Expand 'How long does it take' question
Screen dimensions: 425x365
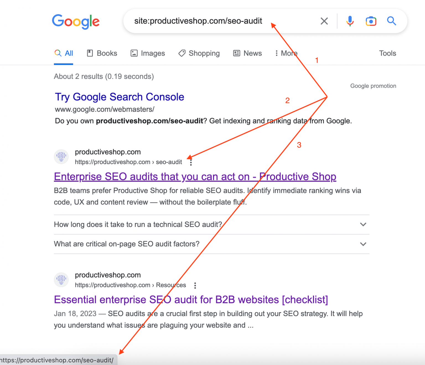363,225
